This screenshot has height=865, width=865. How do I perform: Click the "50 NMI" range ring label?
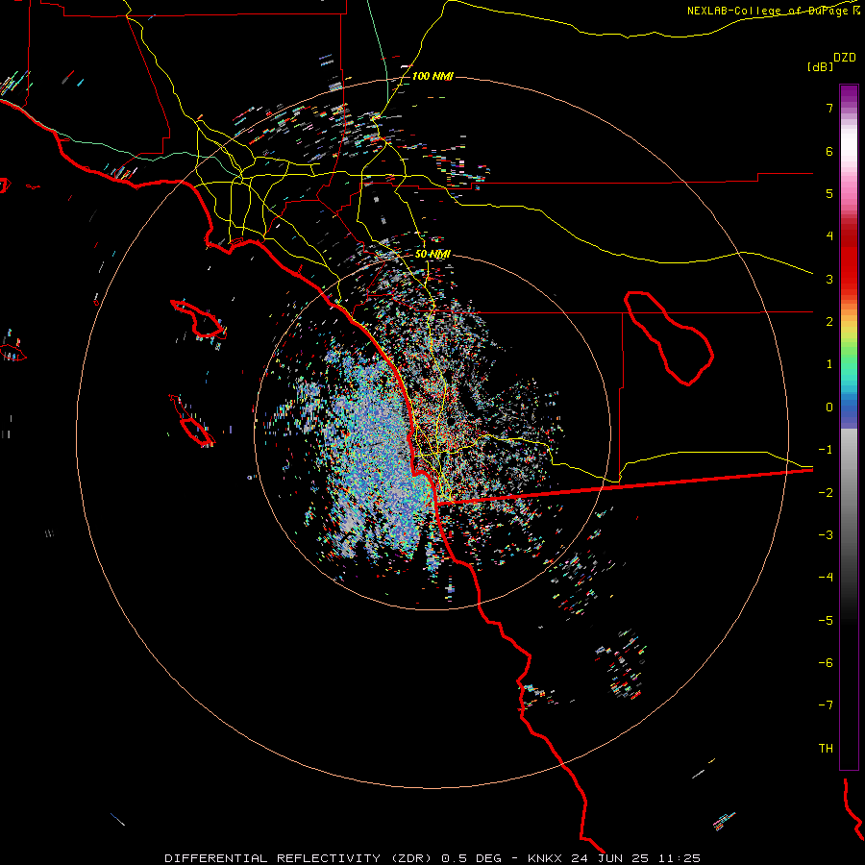(x=432, y=254)
